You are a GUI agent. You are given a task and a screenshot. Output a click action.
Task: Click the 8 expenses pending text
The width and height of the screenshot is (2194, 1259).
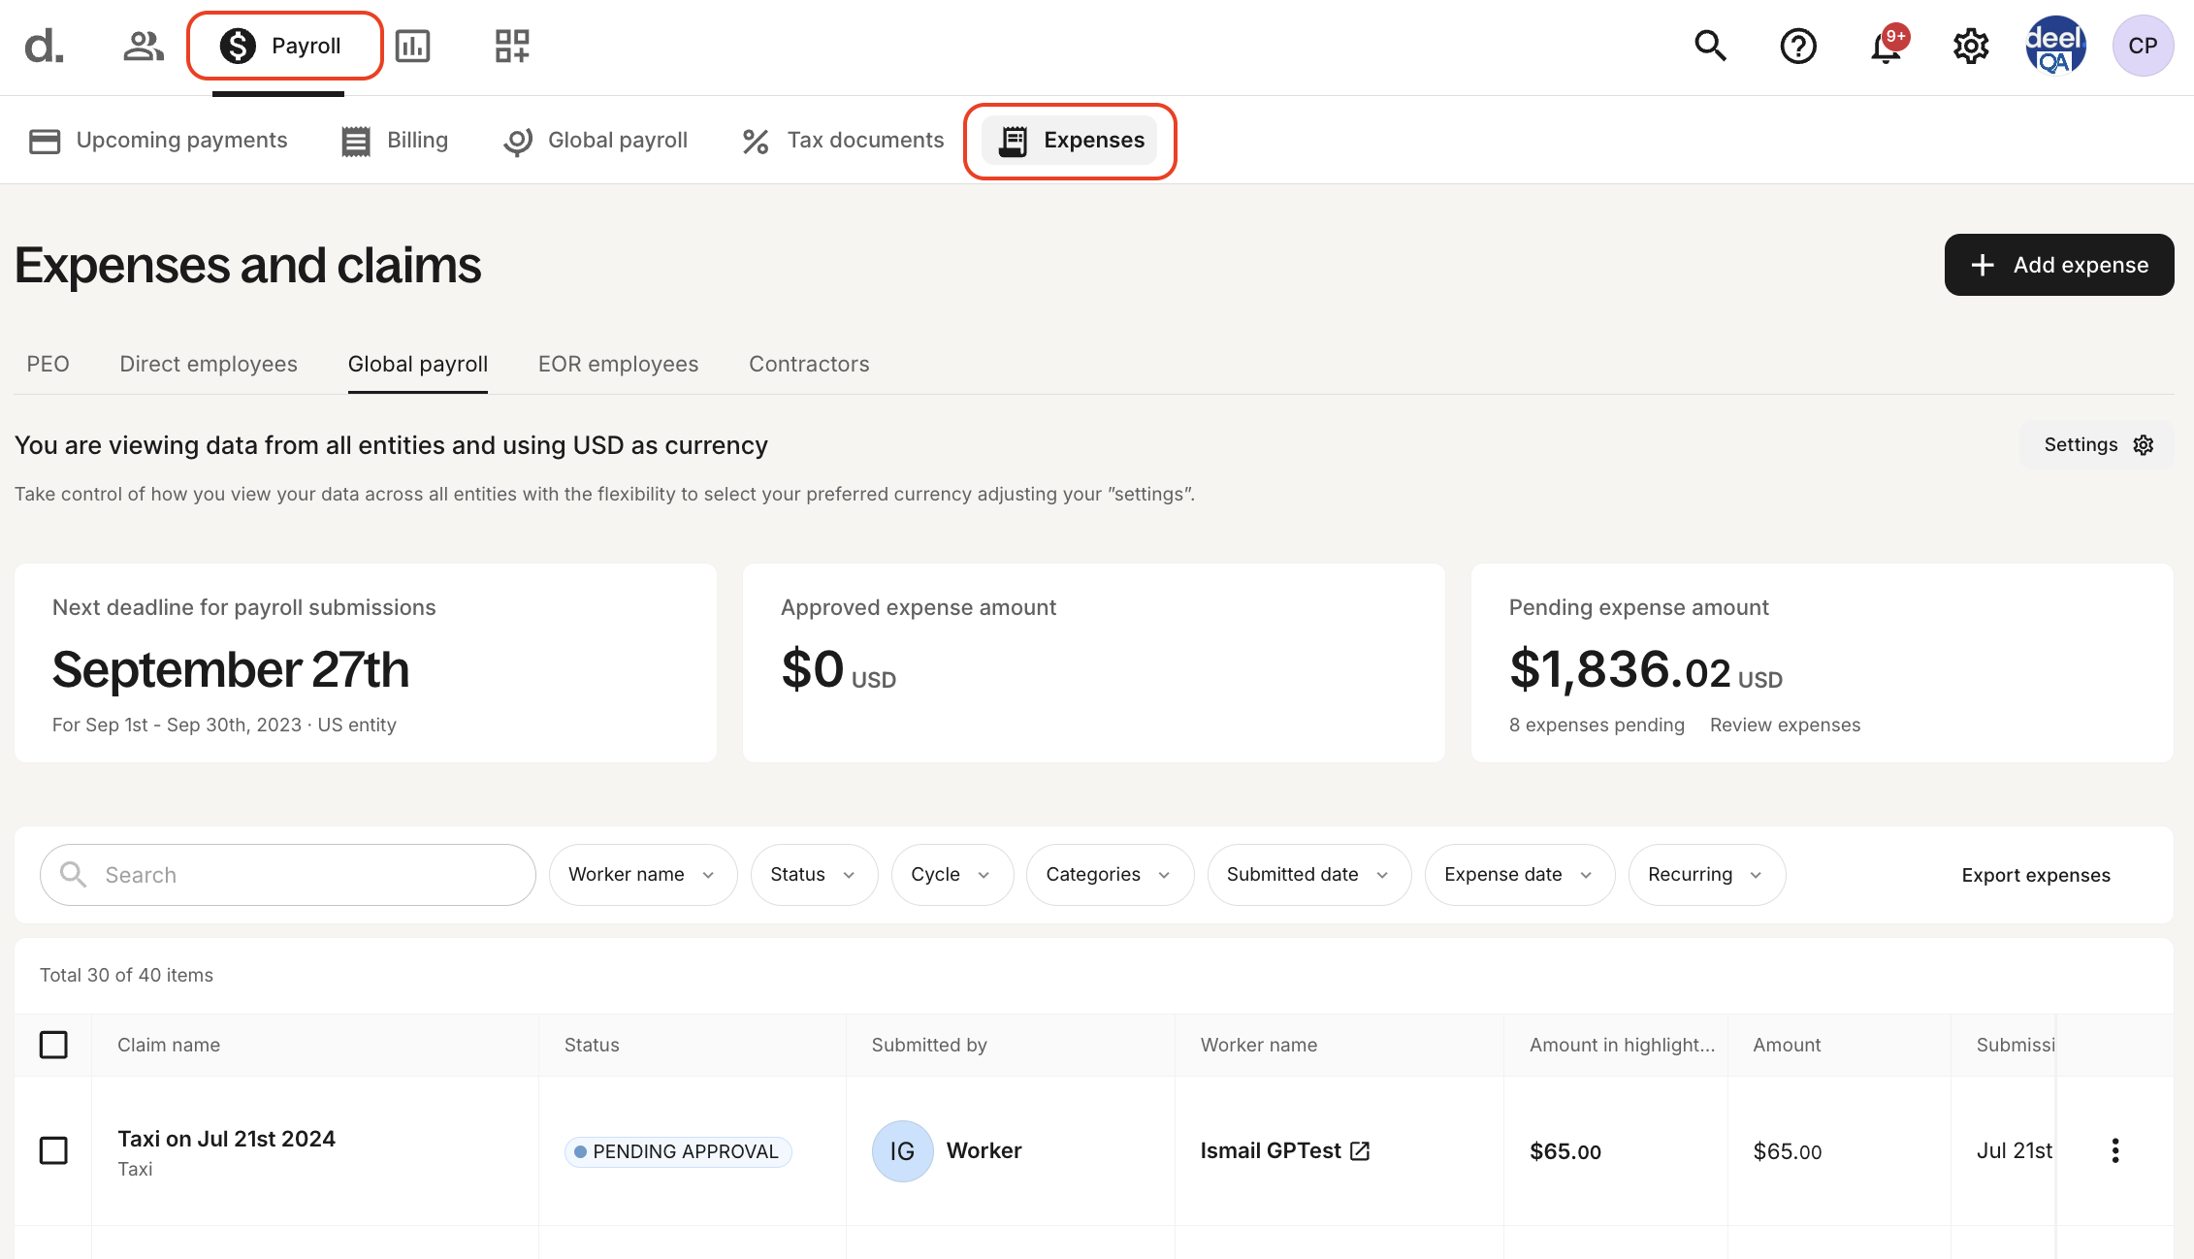pyautogui.click(x=1597, y=725)
